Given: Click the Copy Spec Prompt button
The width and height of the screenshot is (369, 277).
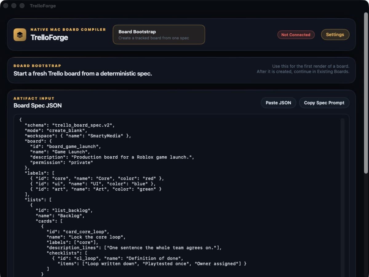Looking at the screenshot, I should click(324, 103).
